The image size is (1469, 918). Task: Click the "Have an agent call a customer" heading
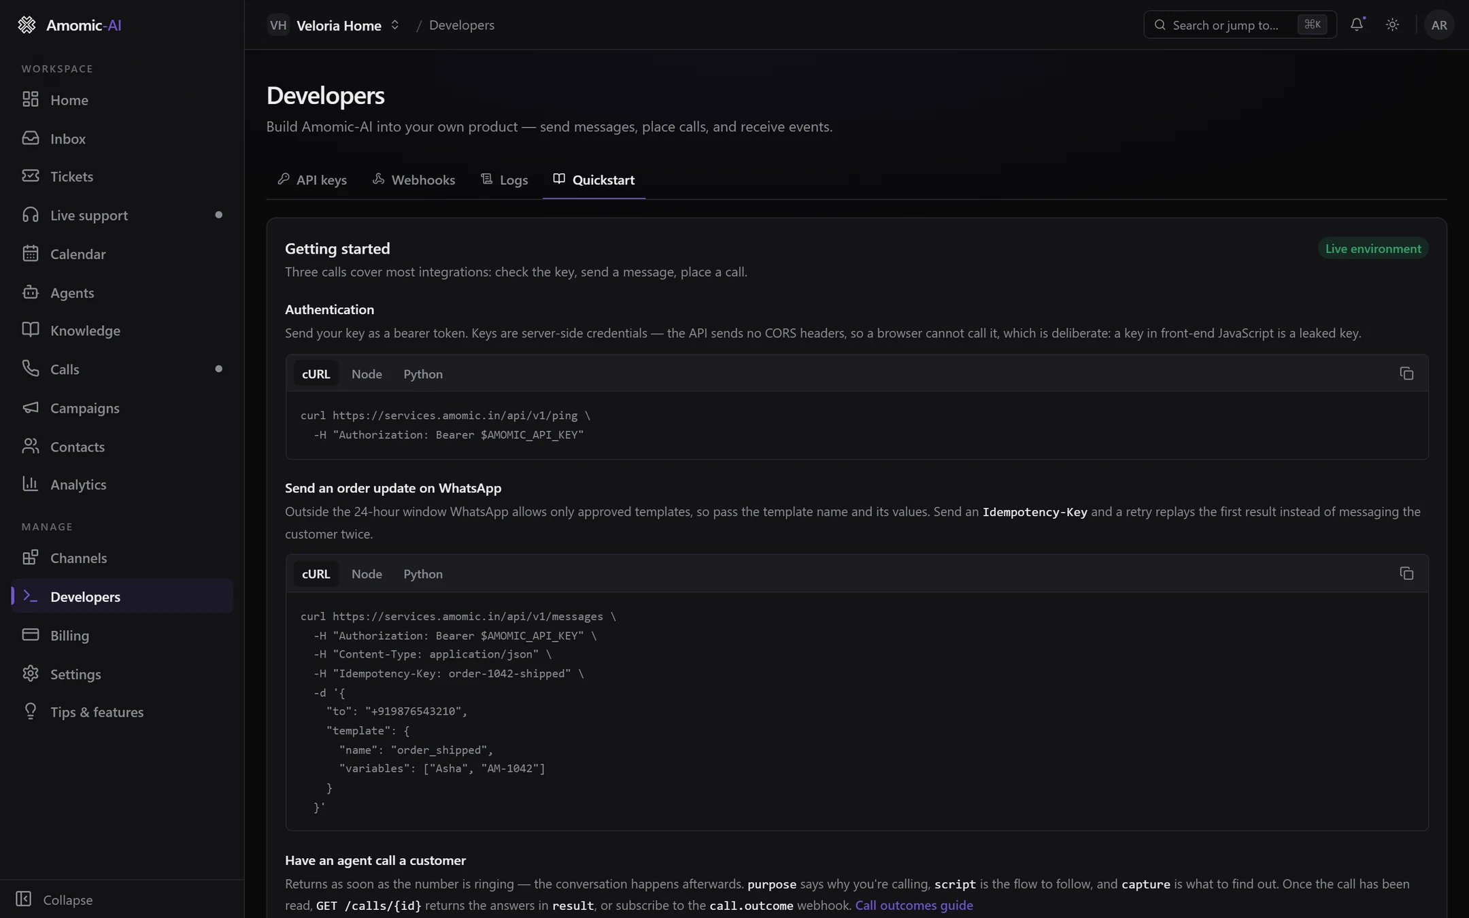click(375, 861)
